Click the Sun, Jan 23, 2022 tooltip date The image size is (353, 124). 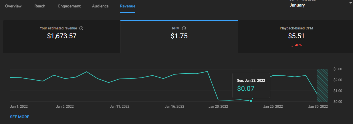point(251,81)
